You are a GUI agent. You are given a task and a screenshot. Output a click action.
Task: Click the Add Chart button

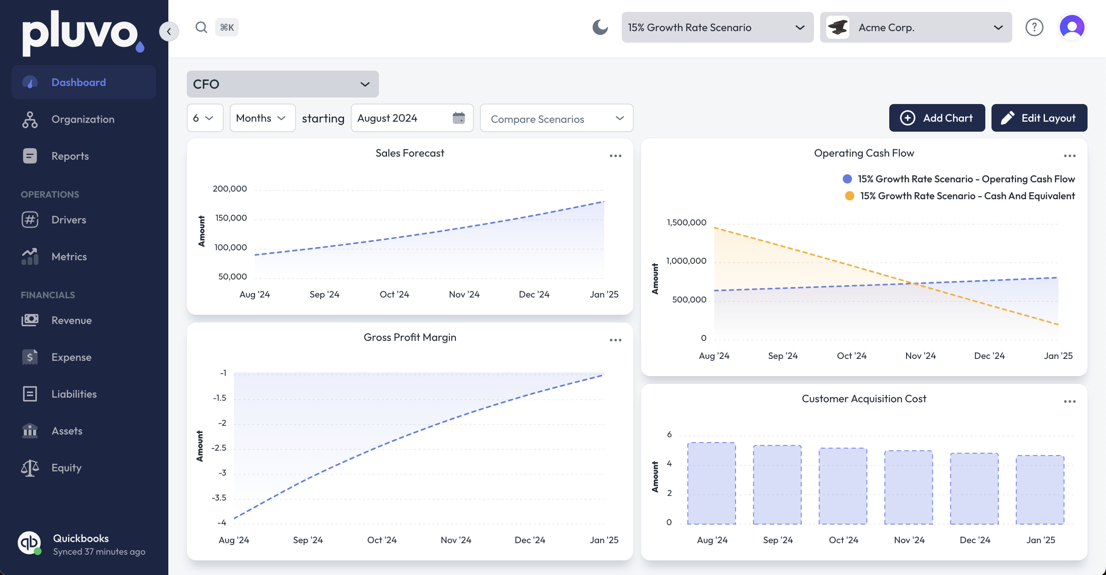[x=937, y=118]
